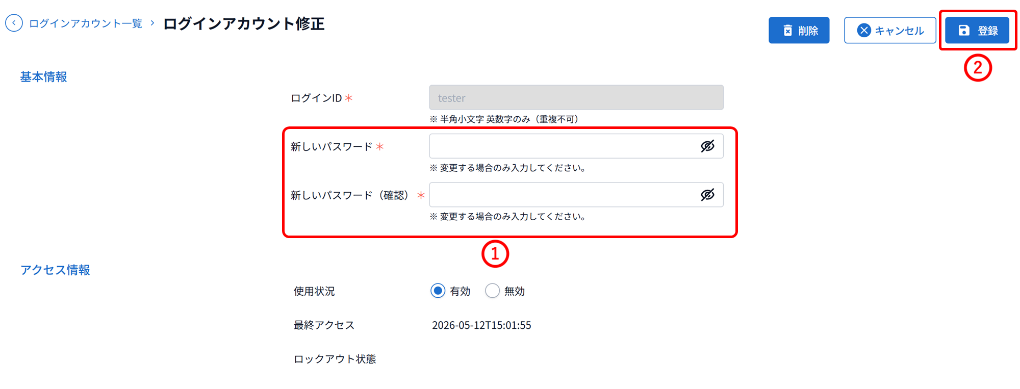The image size is (1020, 389).
Task: Click the 削除 button
Action: 799,31
